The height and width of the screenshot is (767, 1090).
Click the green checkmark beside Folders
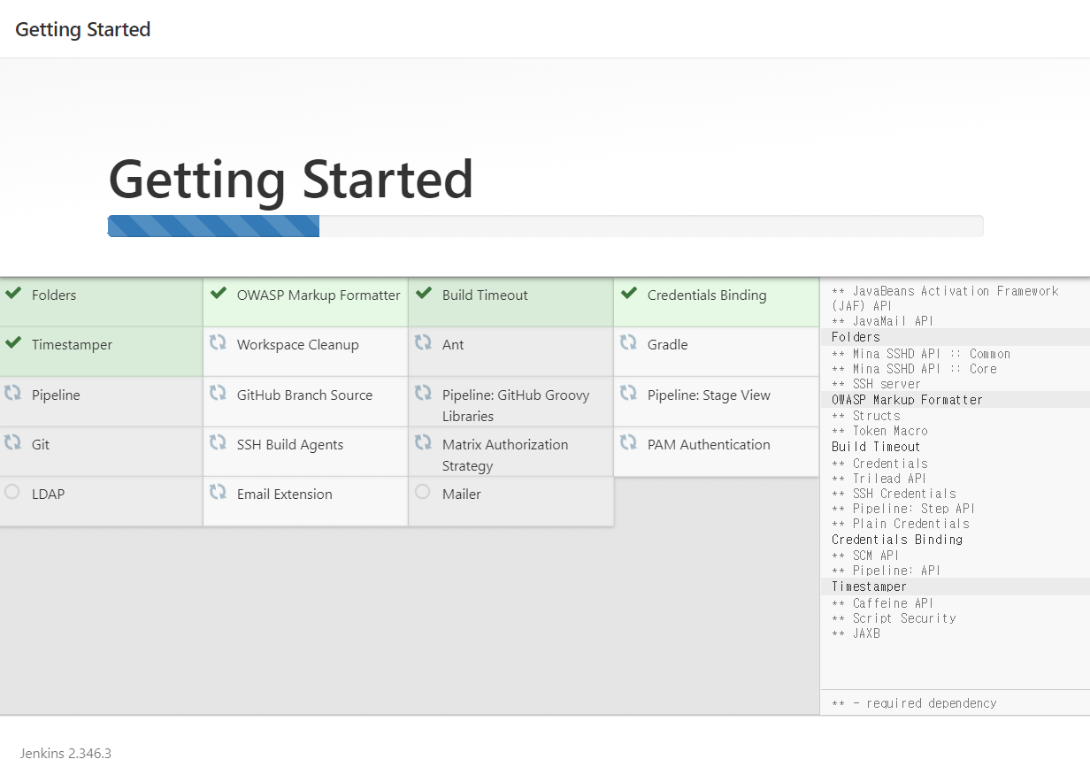(12, 294)
